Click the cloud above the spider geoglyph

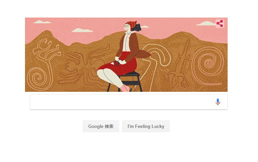tap(82, 30)
